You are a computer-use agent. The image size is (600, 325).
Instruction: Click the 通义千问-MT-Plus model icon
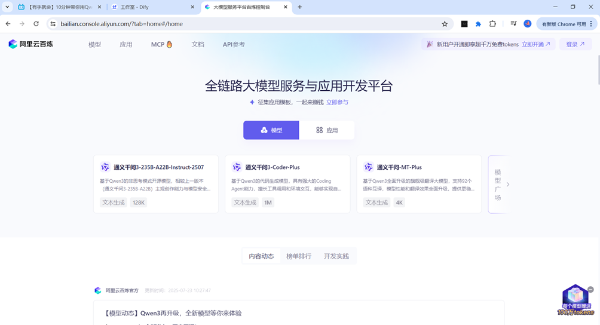pyautogui.click(x=368, y=167)
